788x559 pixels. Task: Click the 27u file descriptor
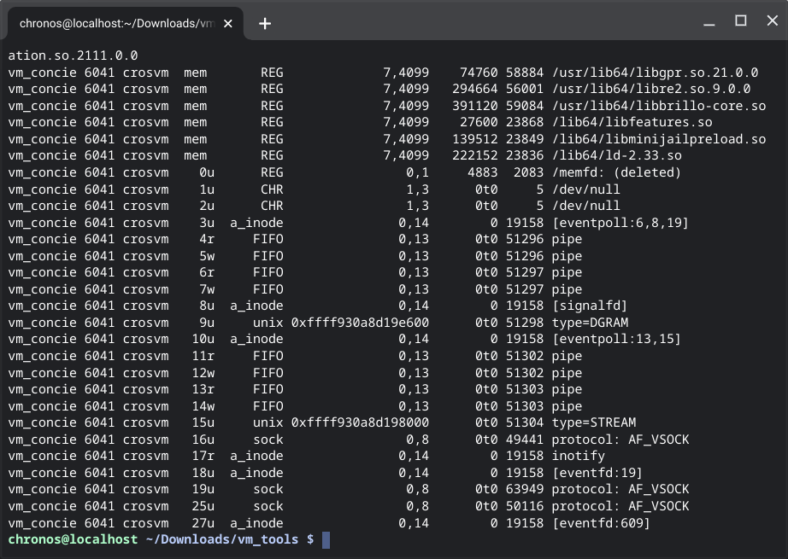(x=203, y=523)
